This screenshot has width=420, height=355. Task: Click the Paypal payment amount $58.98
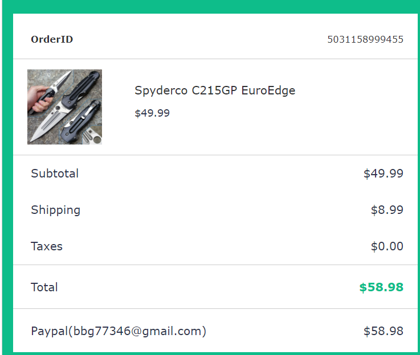click(383, 331)
